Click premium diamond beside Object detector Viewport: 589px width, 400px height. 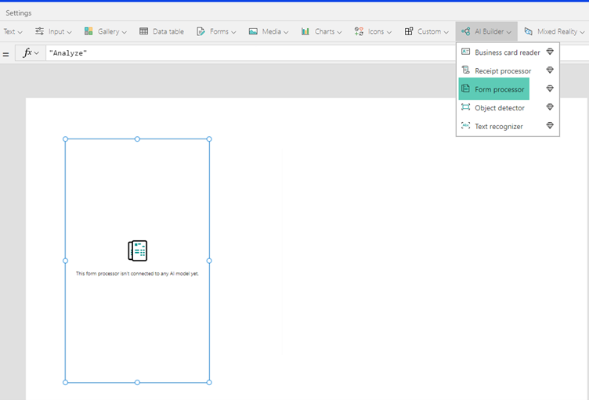point(550,107)
